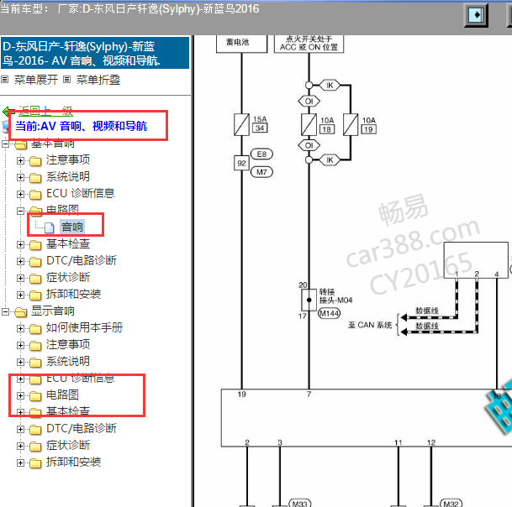
Task: Click the green back arrow icon
Action: point(8,112)
